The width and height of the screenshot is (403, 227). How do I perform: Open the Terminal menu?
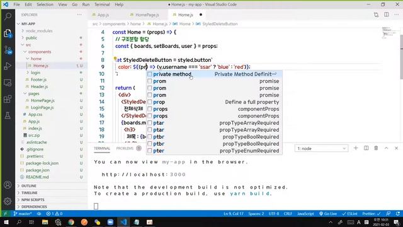(102, 4)
